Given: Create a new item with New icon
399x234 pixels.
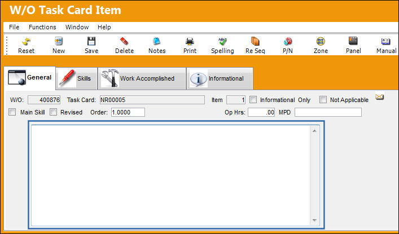Looking at the screenshot, I should pos(59,41).
